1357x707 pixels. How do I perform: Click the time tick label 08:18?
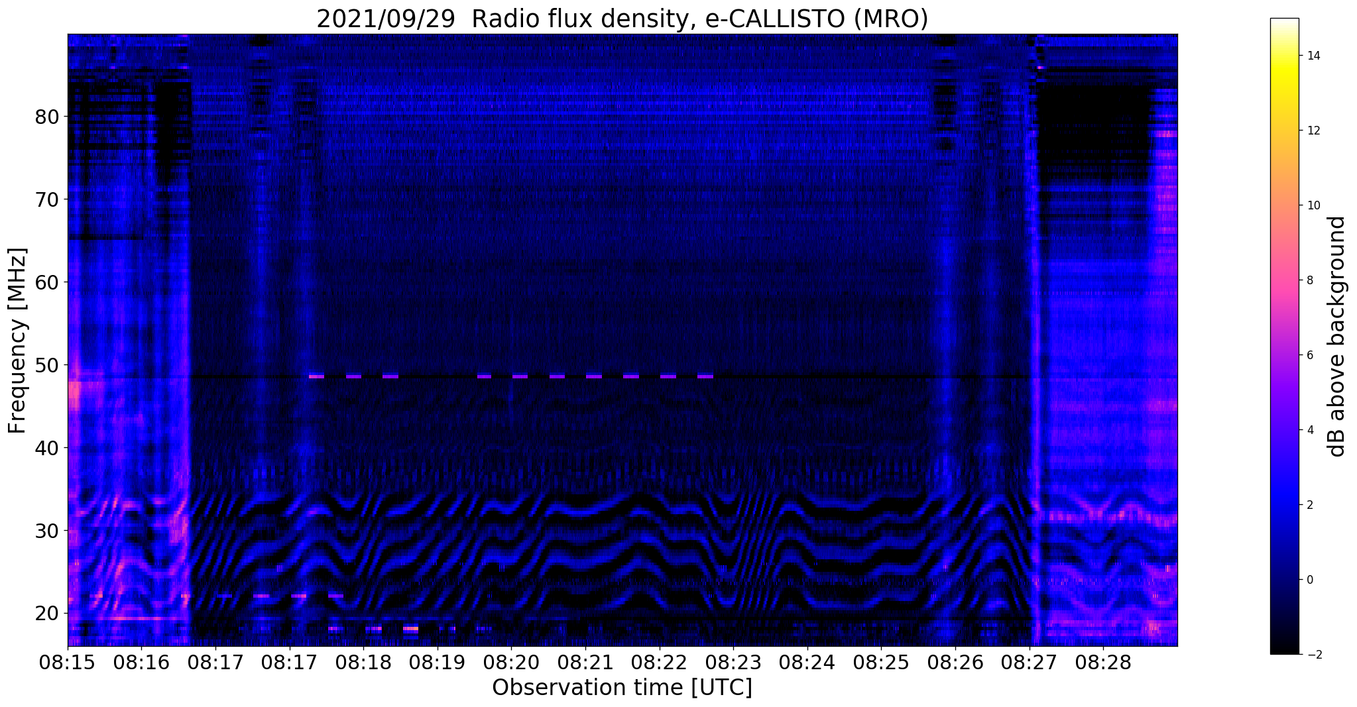tap(363, 662)
